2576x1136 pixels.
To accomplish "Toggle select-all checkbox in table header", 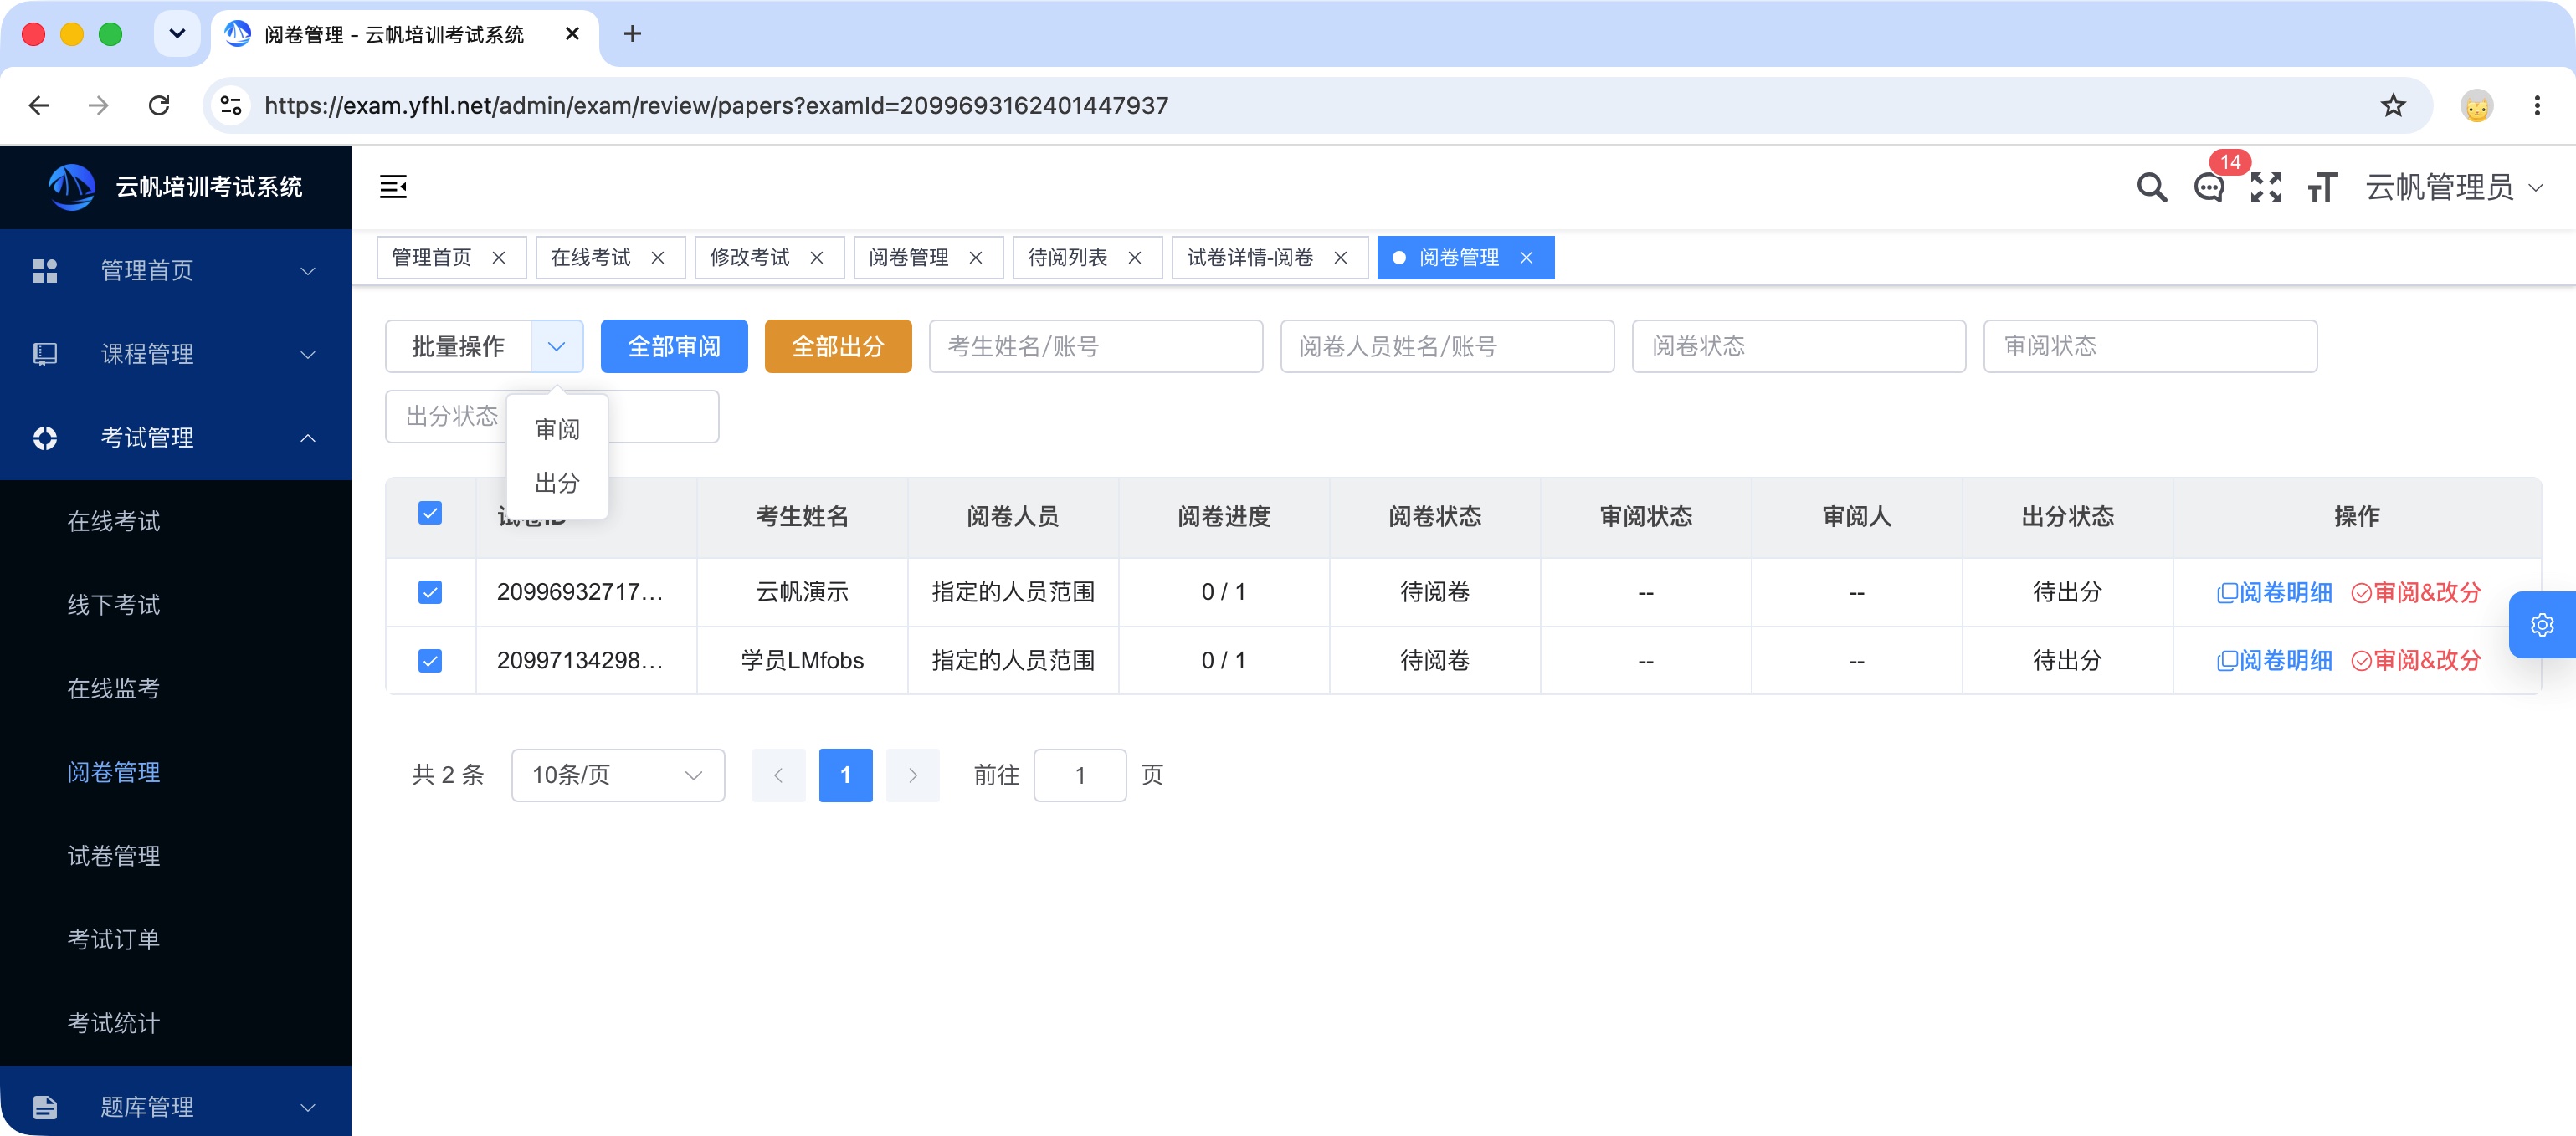I will [430, 513].
